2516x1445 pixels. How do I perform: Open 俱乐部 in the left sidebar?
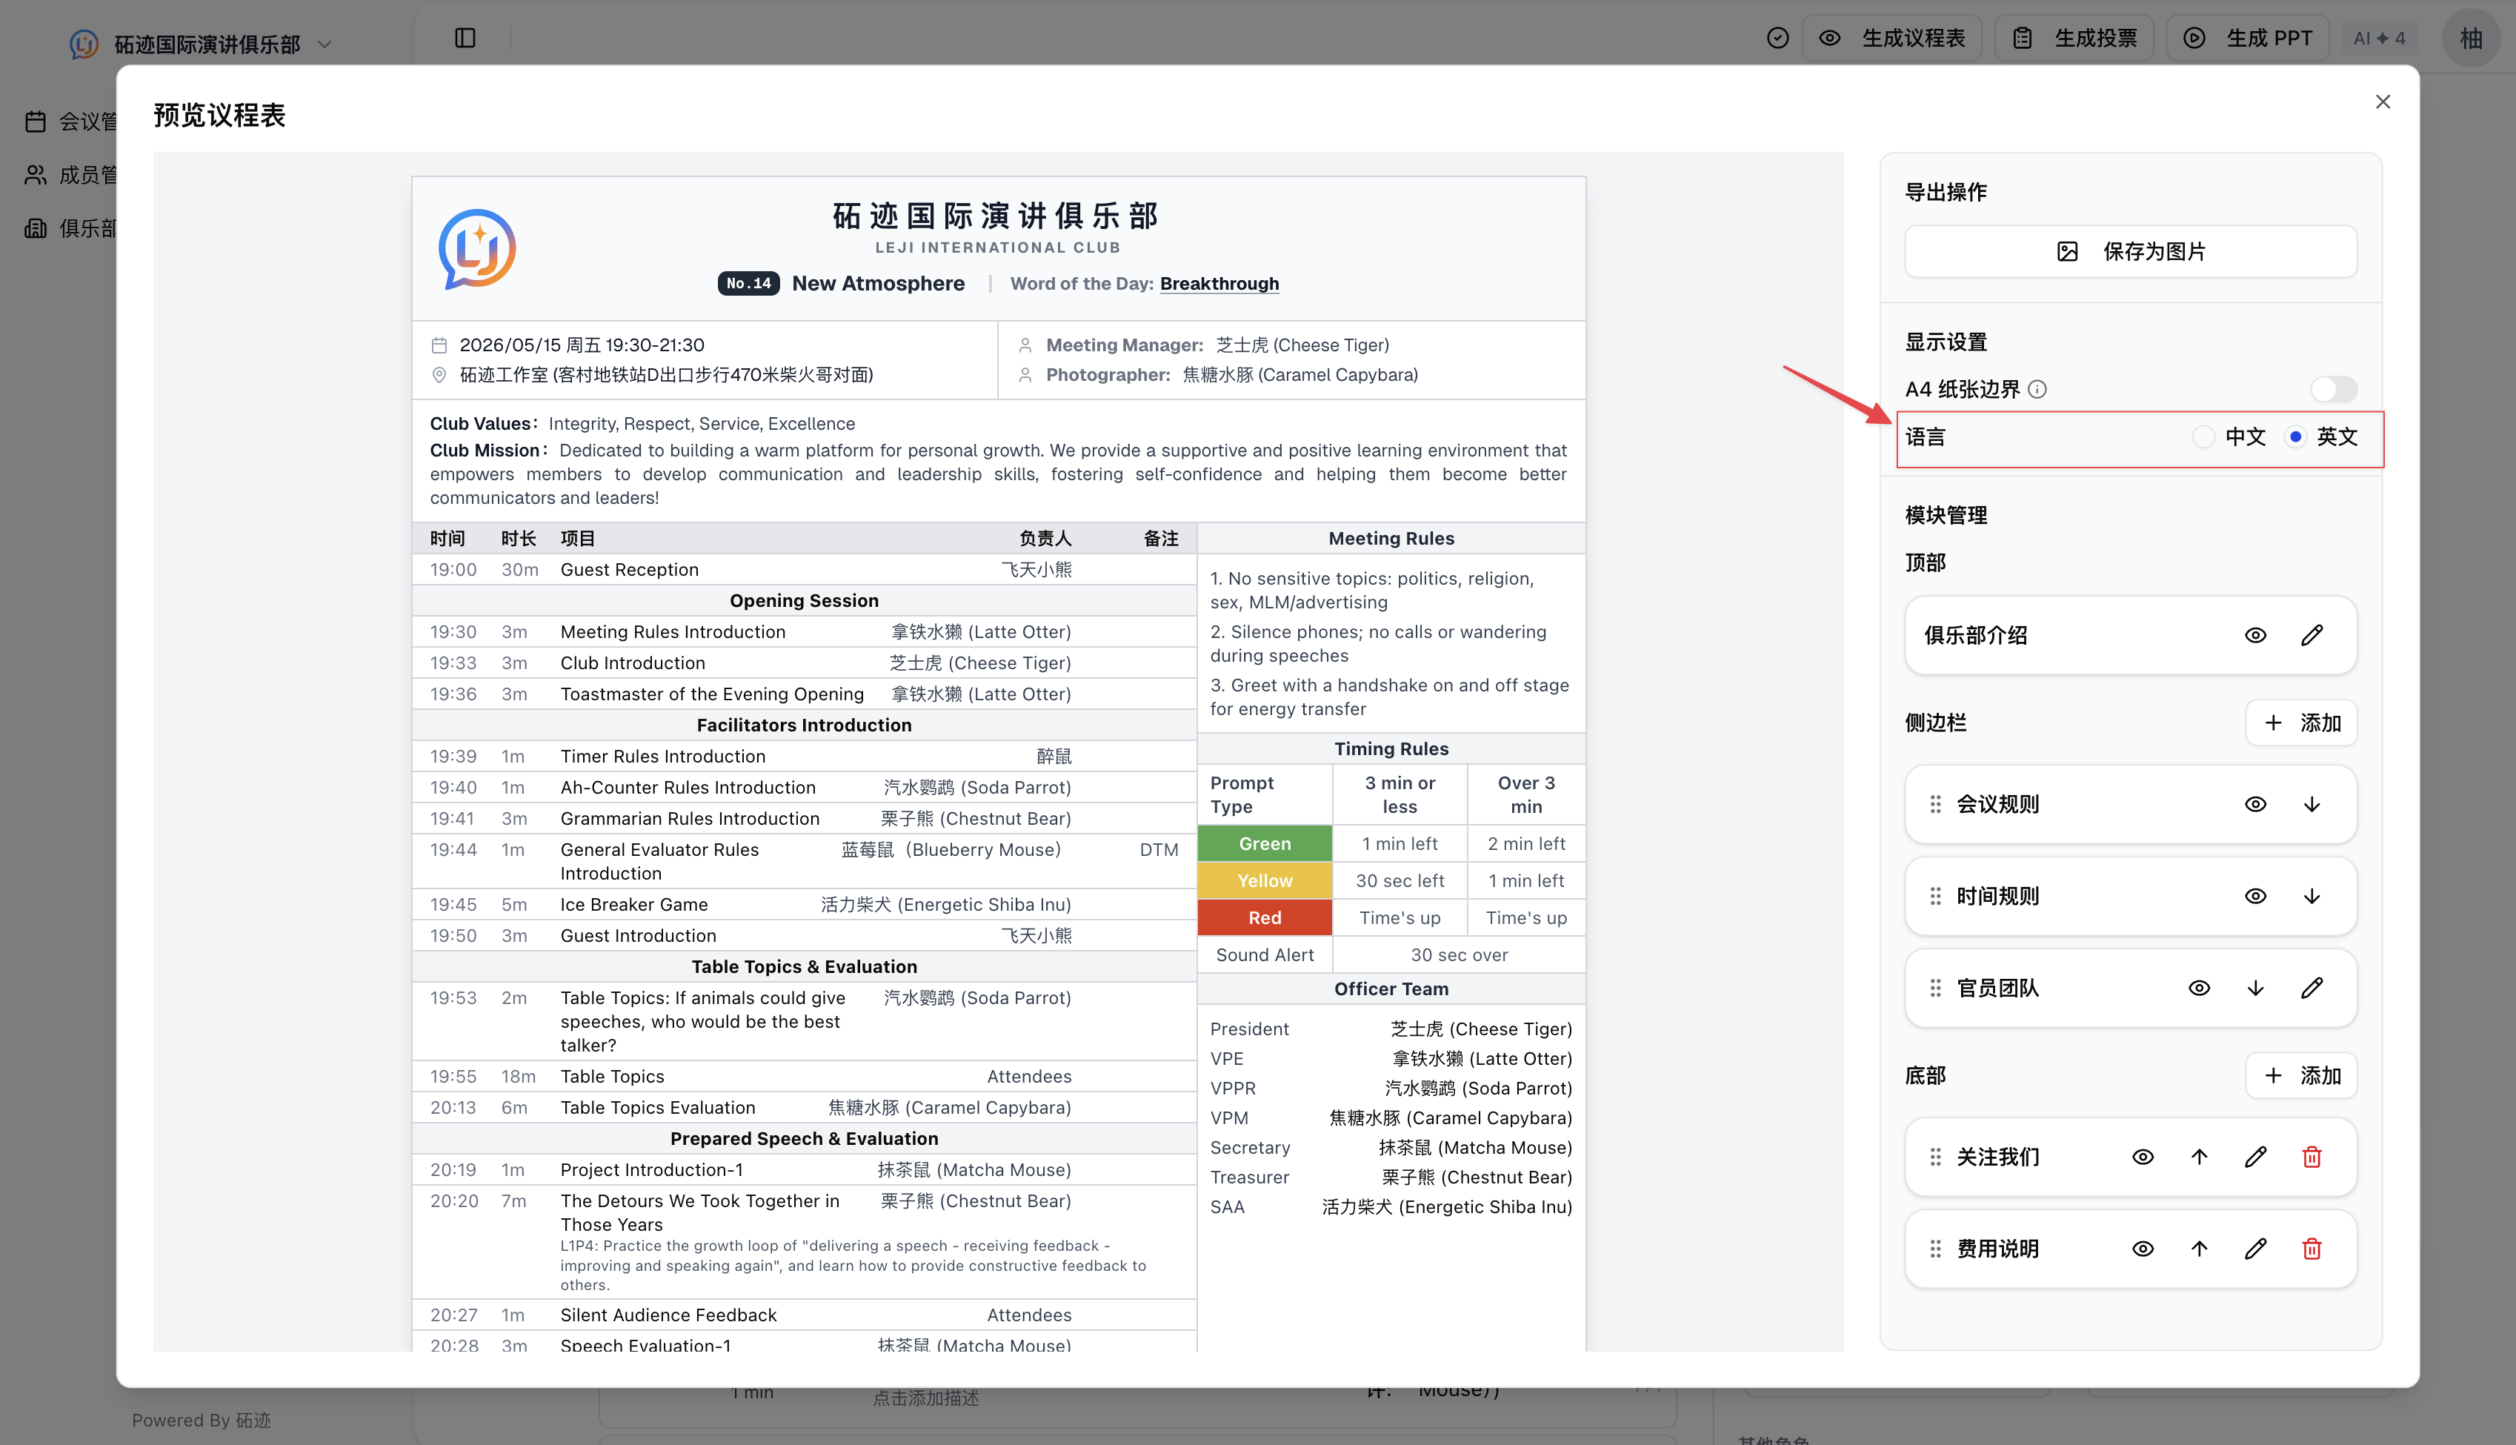click(x=71, y=228)
